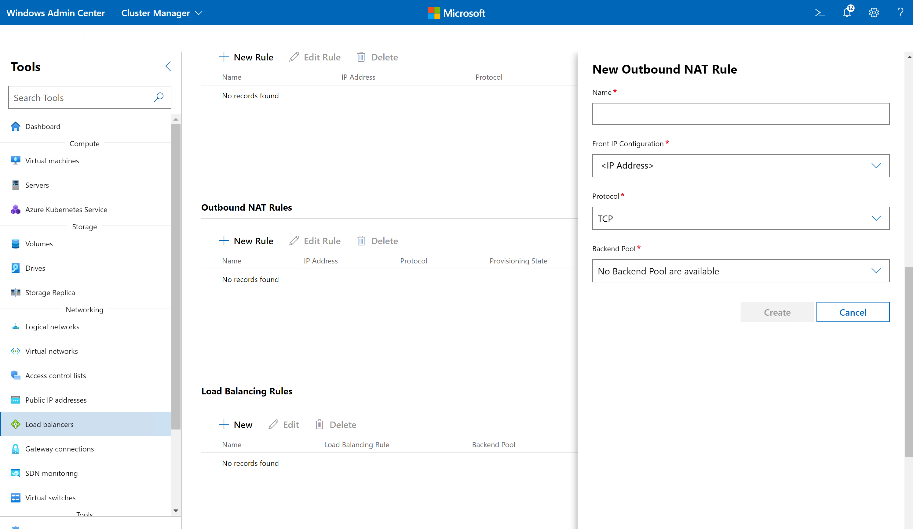Click New Rule under Outbound NAT Rules

[247, 241]
